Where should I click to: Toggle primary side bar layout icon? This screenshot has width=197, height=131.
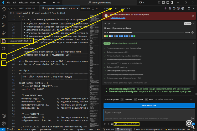pos(163,3)
